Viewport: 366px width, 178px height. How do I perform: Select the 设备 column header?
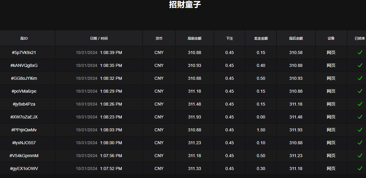point(331,38)
